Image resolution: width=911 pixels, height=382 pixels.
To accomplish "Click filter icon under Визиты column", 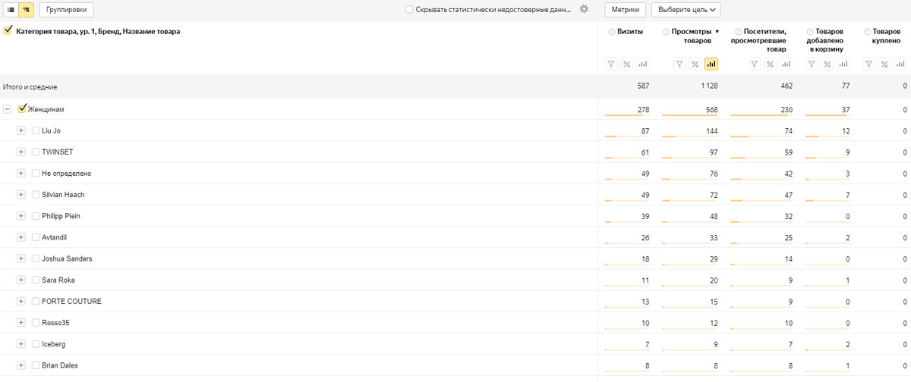I will 611,64.
